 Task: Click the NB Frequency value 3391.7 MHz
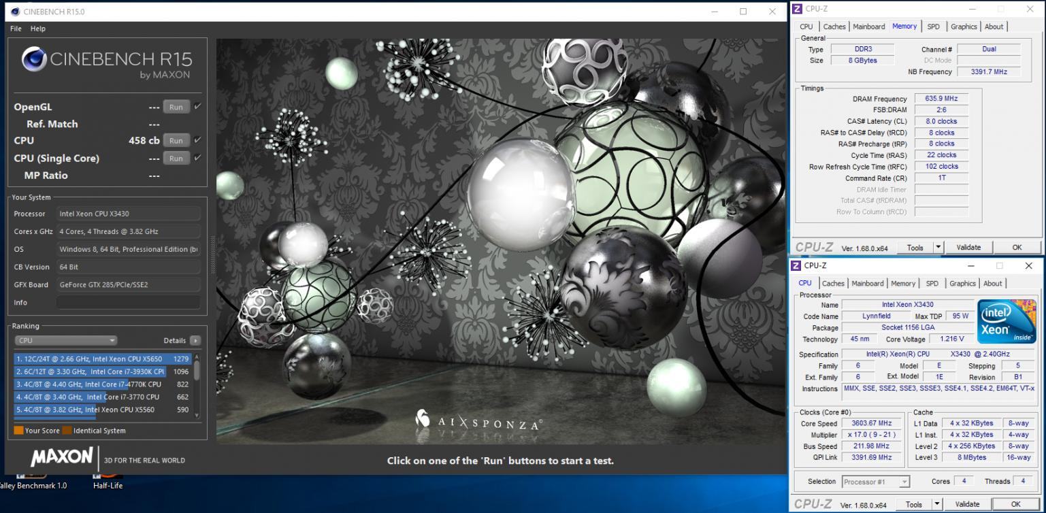point(989,71)
